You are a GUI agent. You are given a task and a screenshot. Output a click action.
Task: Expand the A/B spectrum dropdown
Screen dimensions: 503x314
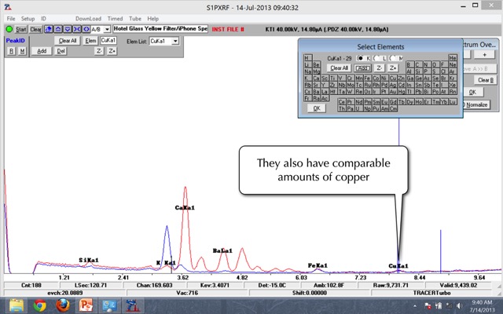[107, 29]
